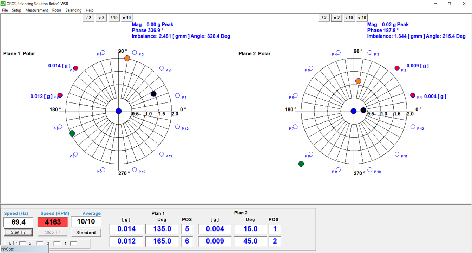
Task: Select red P5 marker on Plane 1
Action: coord(76,68)
